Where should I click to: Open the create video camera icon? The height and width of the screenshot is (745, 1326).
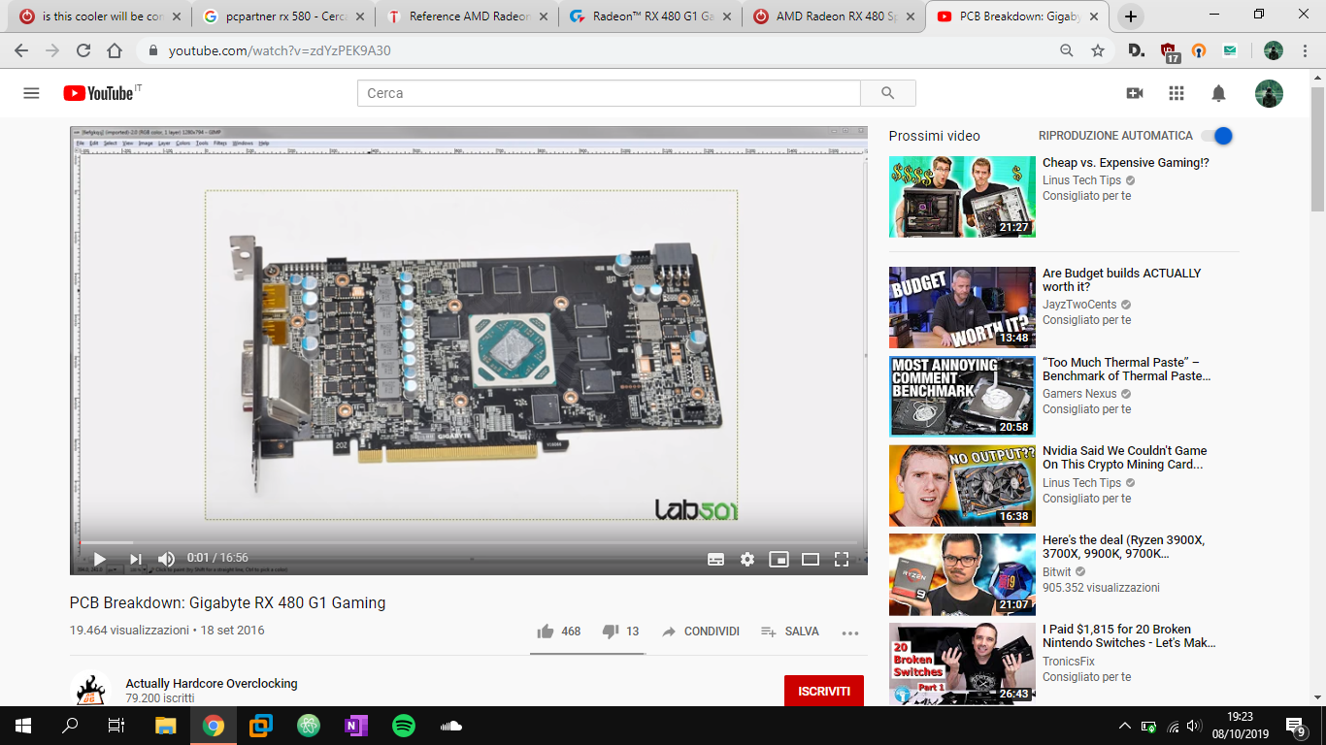click(1134, 93)
